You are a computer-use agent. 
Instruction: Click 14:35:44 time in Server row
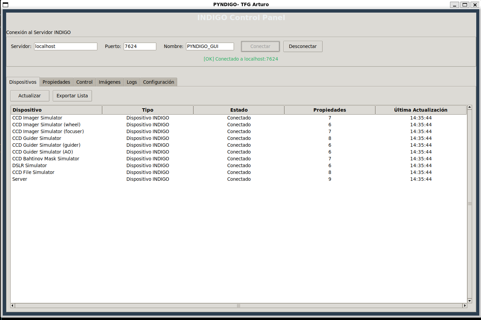tap(421, 179)
